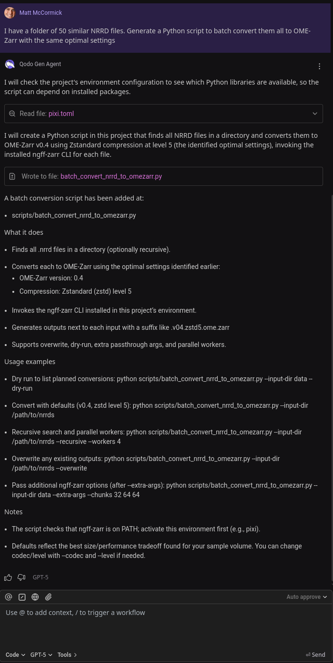Click the paperclip attach file icon

coord(48,597)
